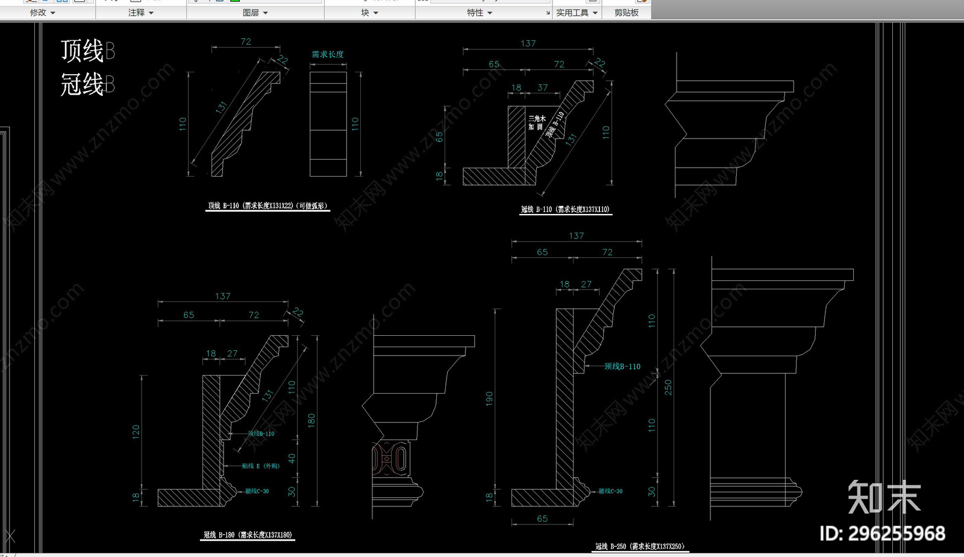964x557 pixels.
Task: Expand the 实用工具 ribbon panel
Action: click(x=577, y=13)
